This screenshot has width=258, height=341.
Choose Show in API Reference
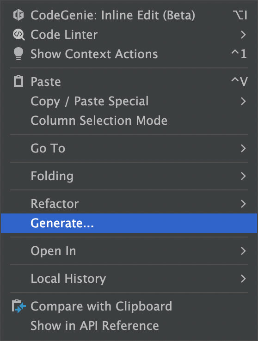129,326
